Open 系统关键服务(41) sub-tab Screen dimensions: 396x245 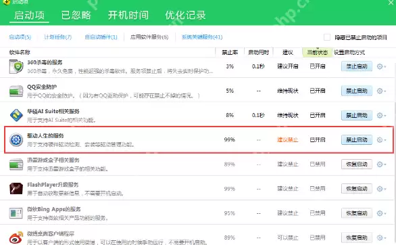(x=202, y=37)
